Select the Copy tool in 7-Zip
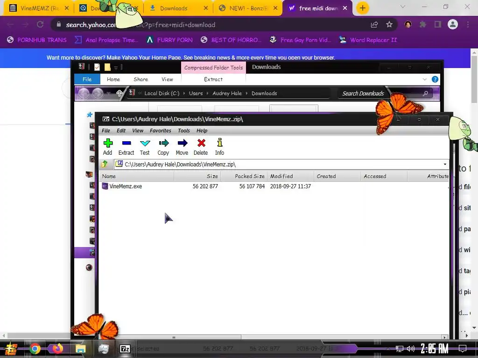This screenshot has width=478, height=358. point(163,147)
